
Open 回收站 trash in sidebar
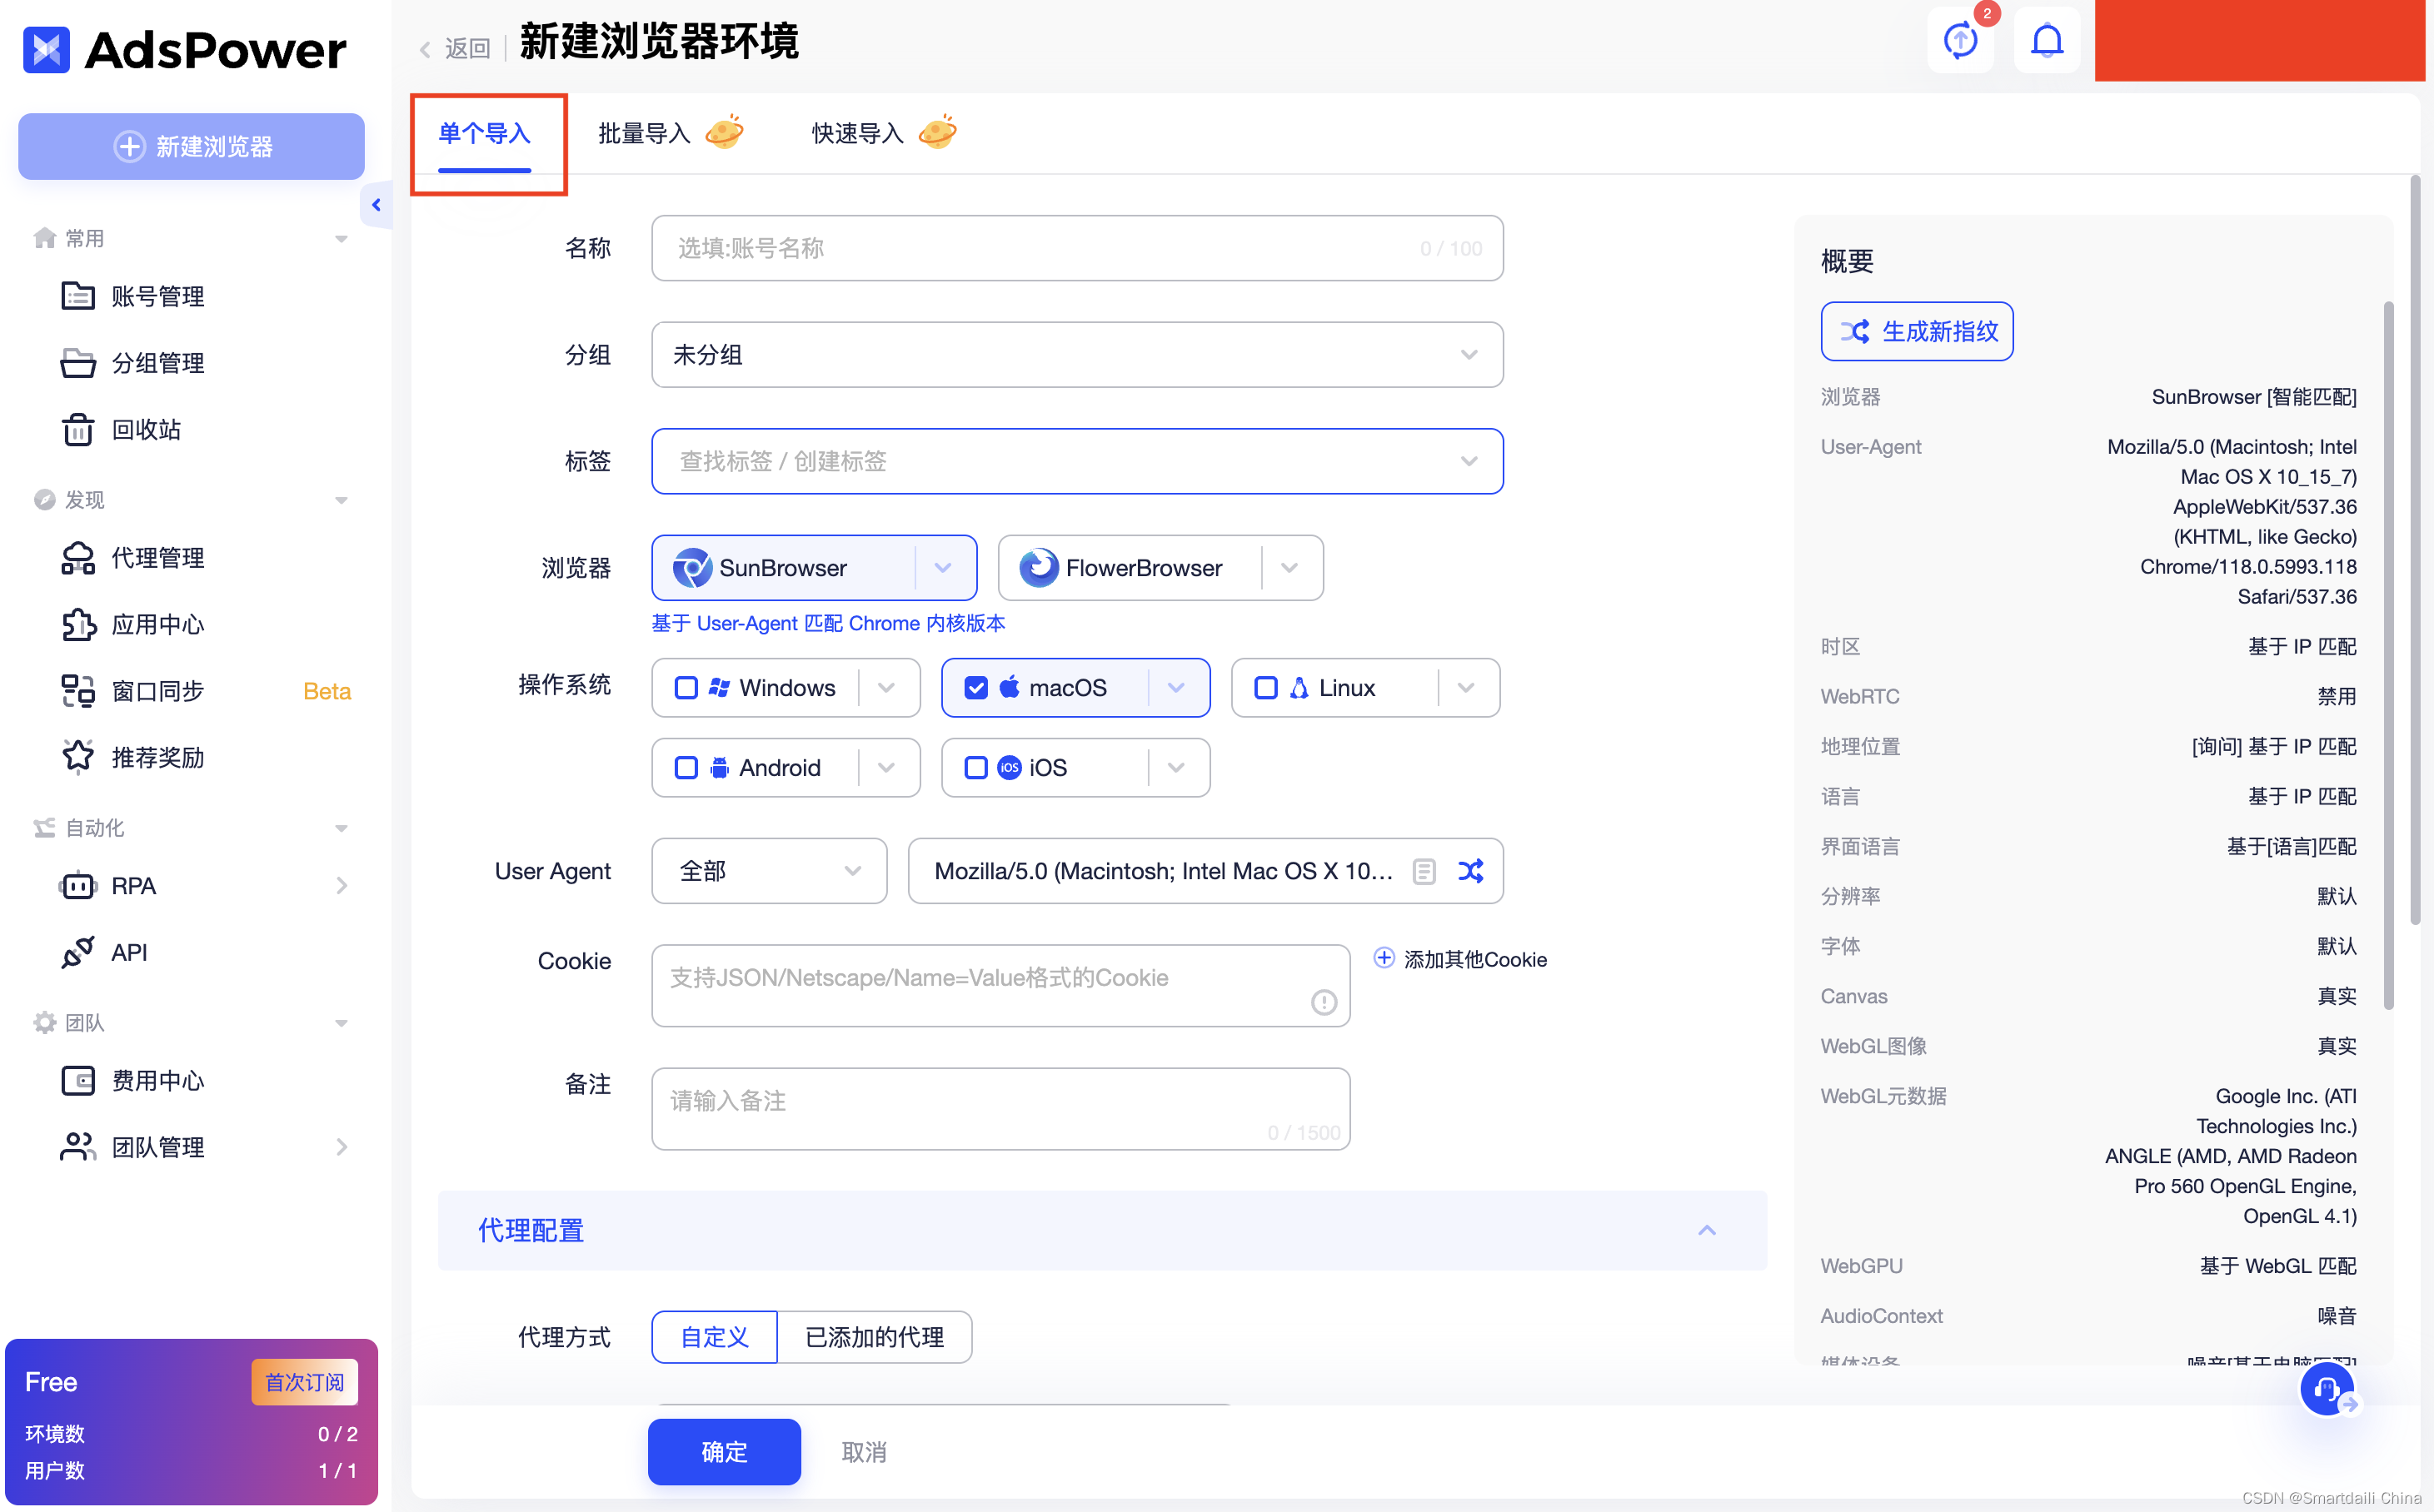(145, 430)
